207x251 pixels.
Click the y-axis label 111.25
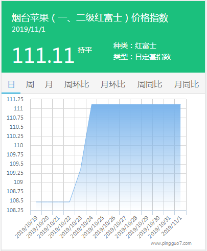[x=15, y=99]
